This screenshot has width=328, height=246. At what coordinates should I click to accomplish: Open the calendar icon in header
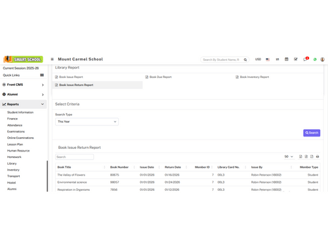click(287, 59)
